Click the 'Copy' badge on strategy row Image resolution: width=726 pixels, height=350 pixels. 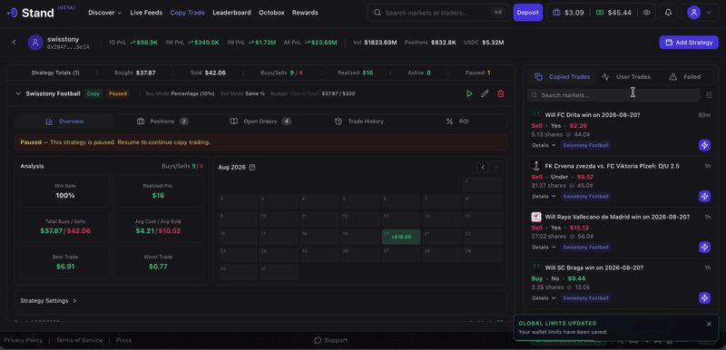[93, 93]
